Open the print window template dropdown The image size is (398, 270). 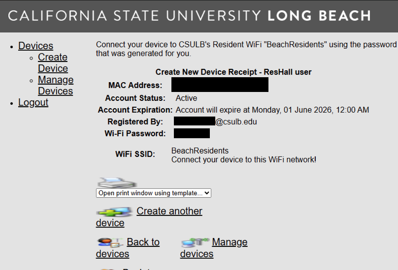(x=153, y=193)
